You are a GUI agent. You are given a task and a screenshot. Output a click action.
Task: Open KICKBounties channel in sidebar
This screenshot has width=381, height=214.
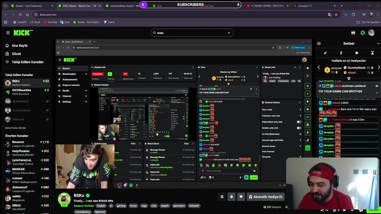[27, 92]
